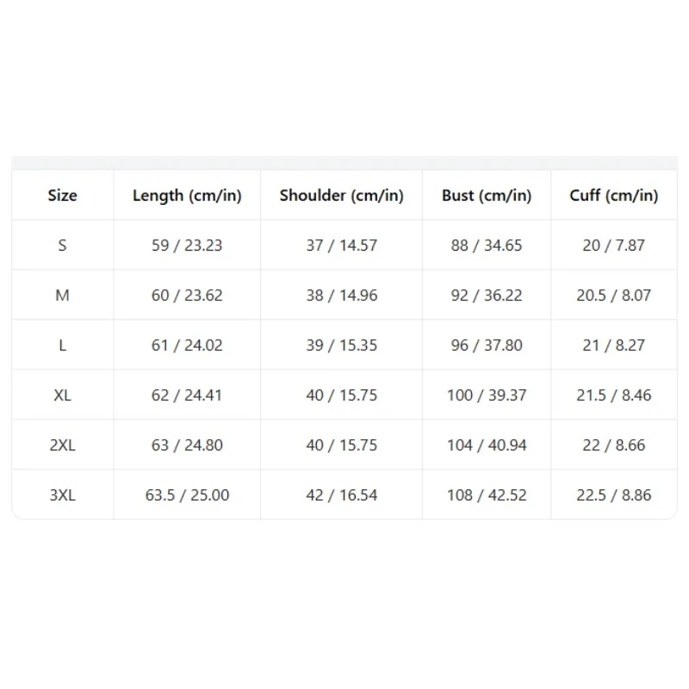Click the Size column header
Image resolution: width=689 pixels, height=689 pixels.
pyautogui.click(x=62, y=196)
